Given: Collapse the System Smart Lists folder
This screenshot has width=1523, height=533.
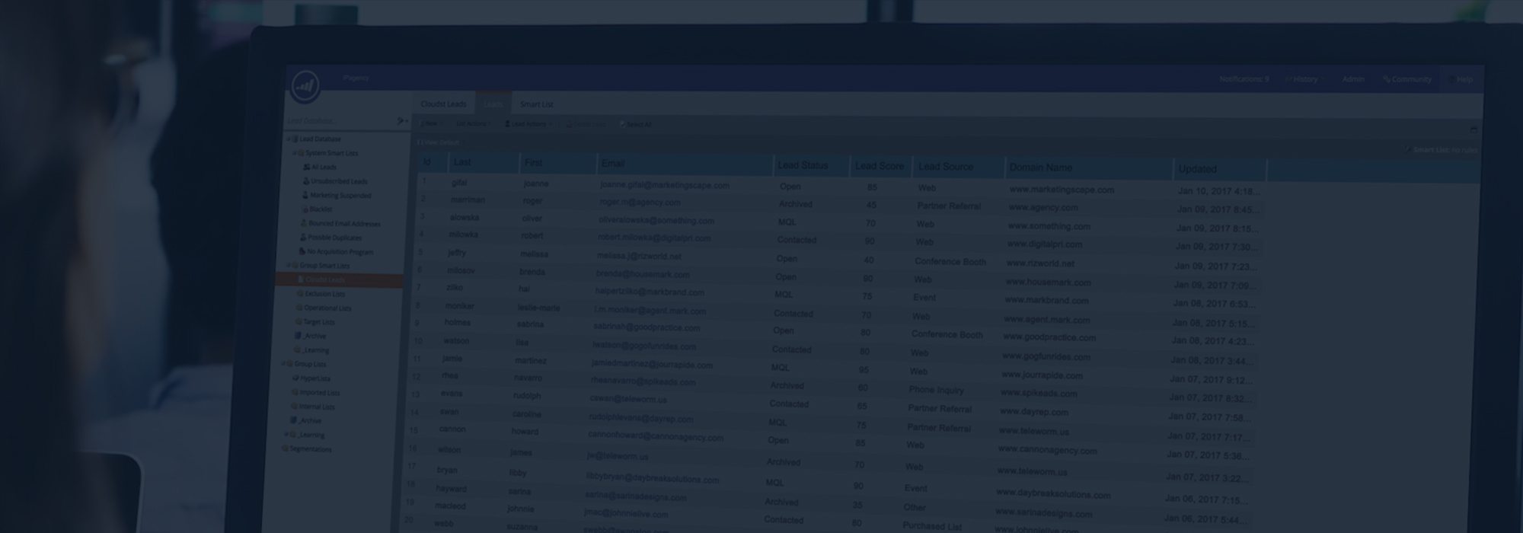Looking at the screenshot, I should click(295, 153).
